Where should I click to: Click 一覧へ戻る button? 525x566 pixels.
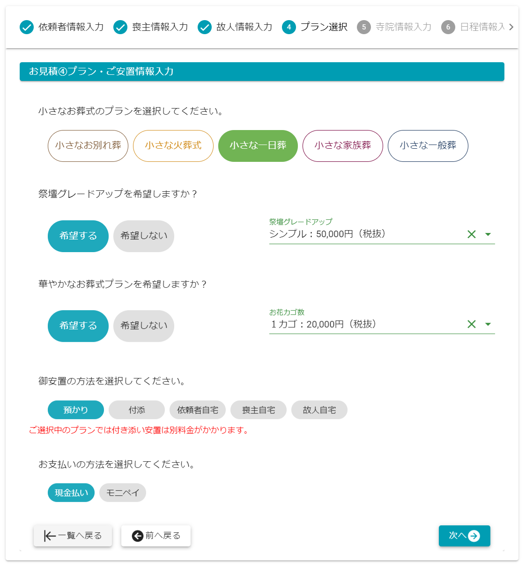click(x=73, y=536)
